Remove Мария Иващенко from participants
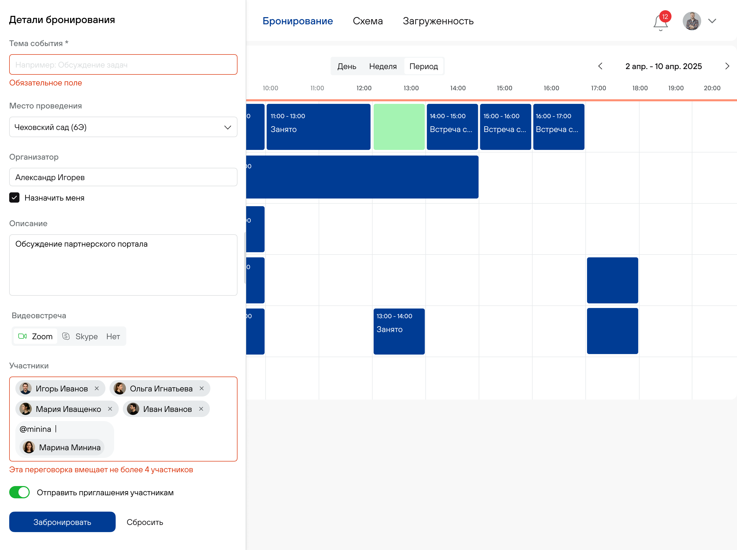This screenshot has width=737, height=550. click(110, 409)
